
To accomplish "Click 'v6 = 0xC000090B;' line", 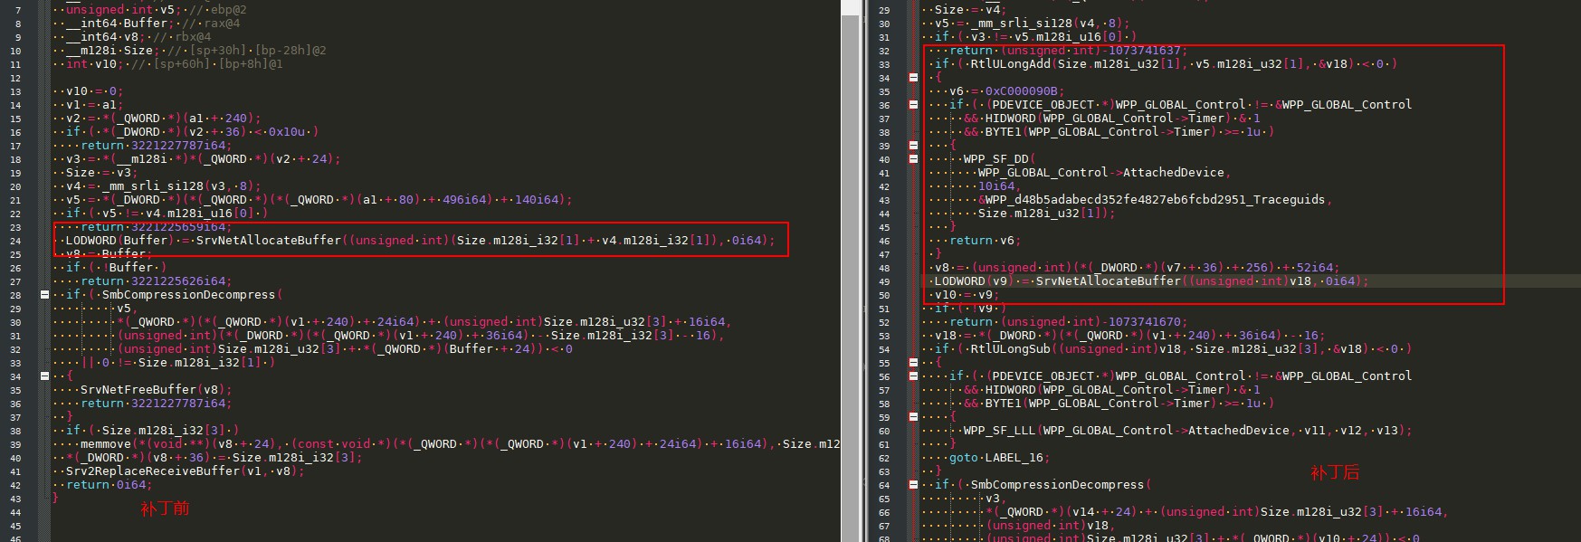I will pos(1006,90).
